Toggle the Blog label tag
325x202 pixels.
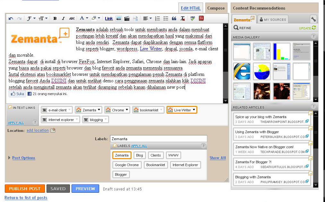(140, 155)
